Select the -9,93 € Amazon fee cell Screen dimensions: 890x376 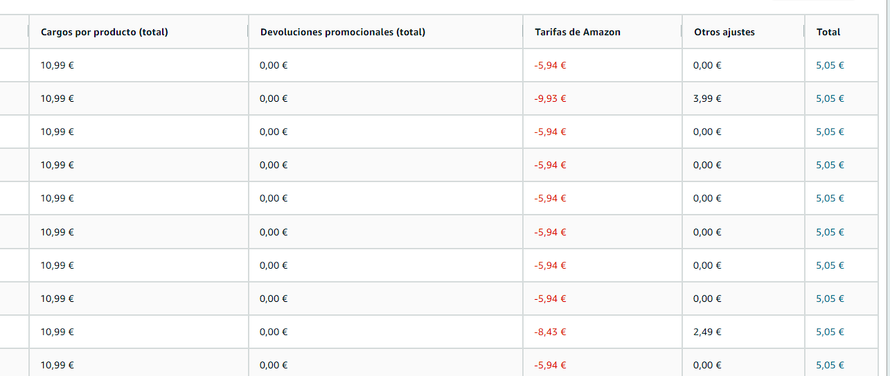point(550,98)
